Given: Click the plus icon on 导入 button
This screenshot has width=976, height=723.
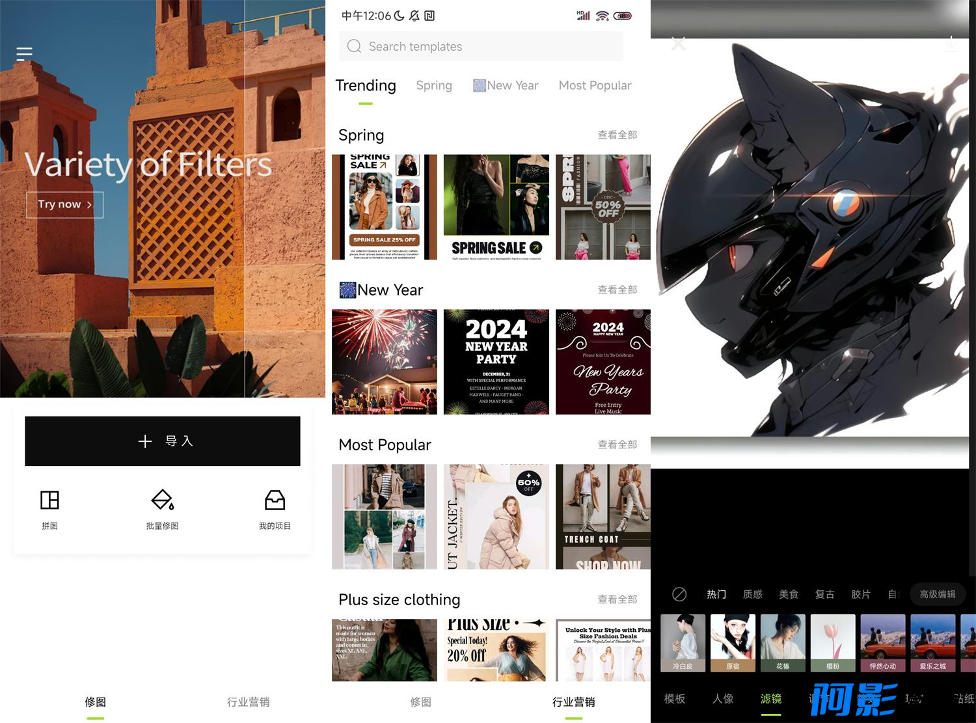Looking at the screenshot, I should coord(145,441).
